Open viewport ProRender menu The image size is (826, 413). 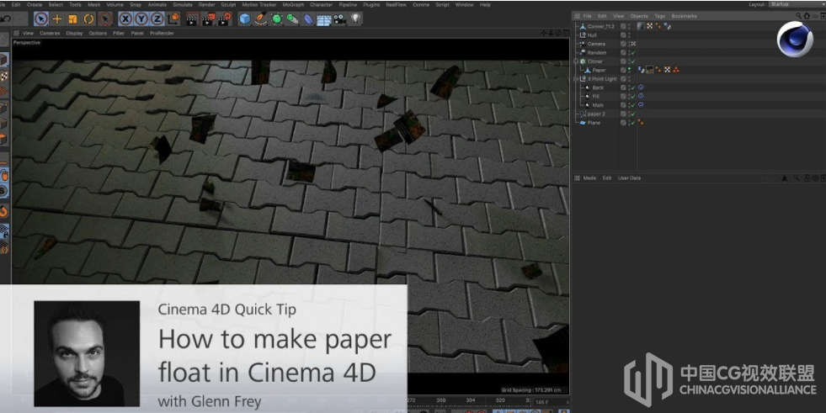pyautogui.click(x=162, y=33)
